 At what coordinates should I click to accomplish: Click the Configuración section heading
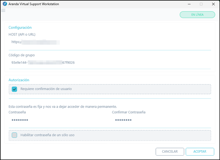coord(20,27)
